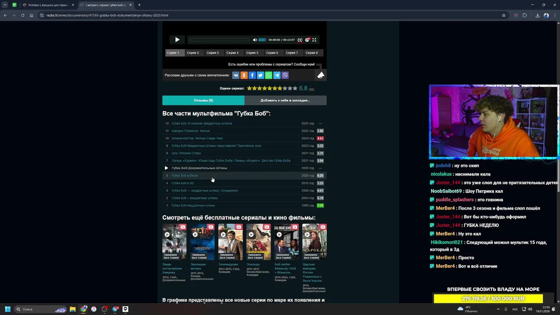This screenshot has height=315, width=560.
Task: Expand the tab search dropdown arrow
Action: (x=5, y=5)
